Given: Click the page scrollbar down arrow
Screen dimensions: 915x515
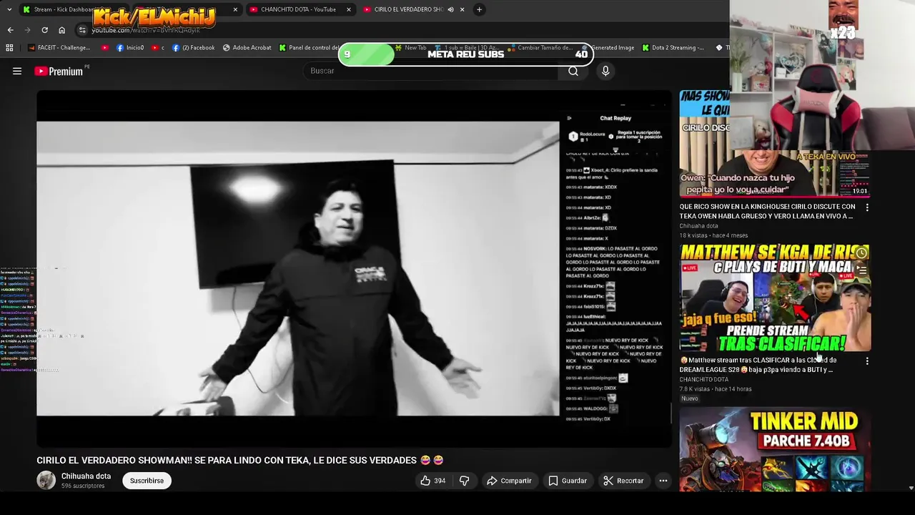Looking at the screenshot, I should point(911,488).
